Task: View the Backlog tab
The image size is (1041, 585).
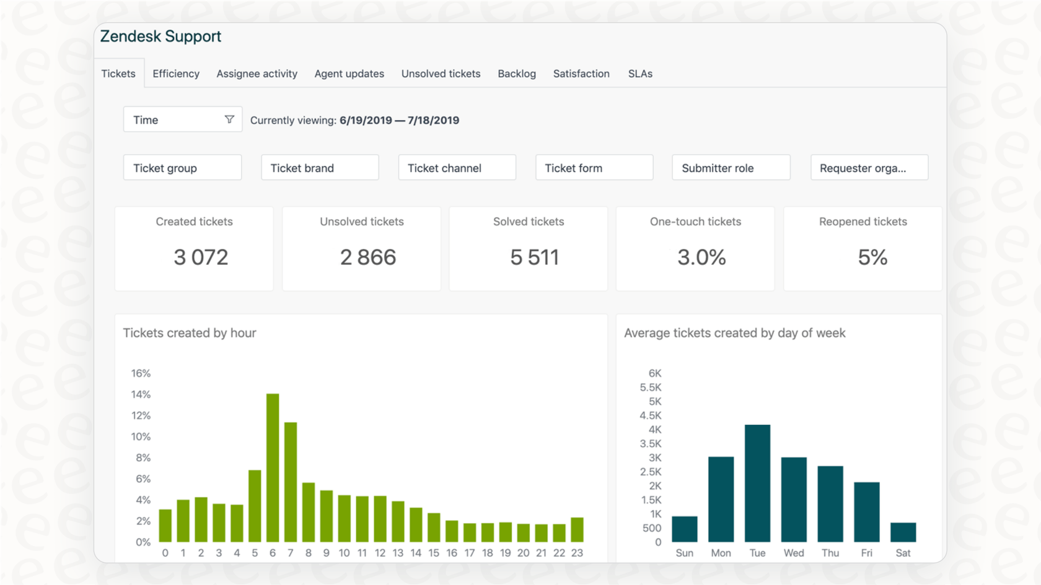Action: coord(517,73)
